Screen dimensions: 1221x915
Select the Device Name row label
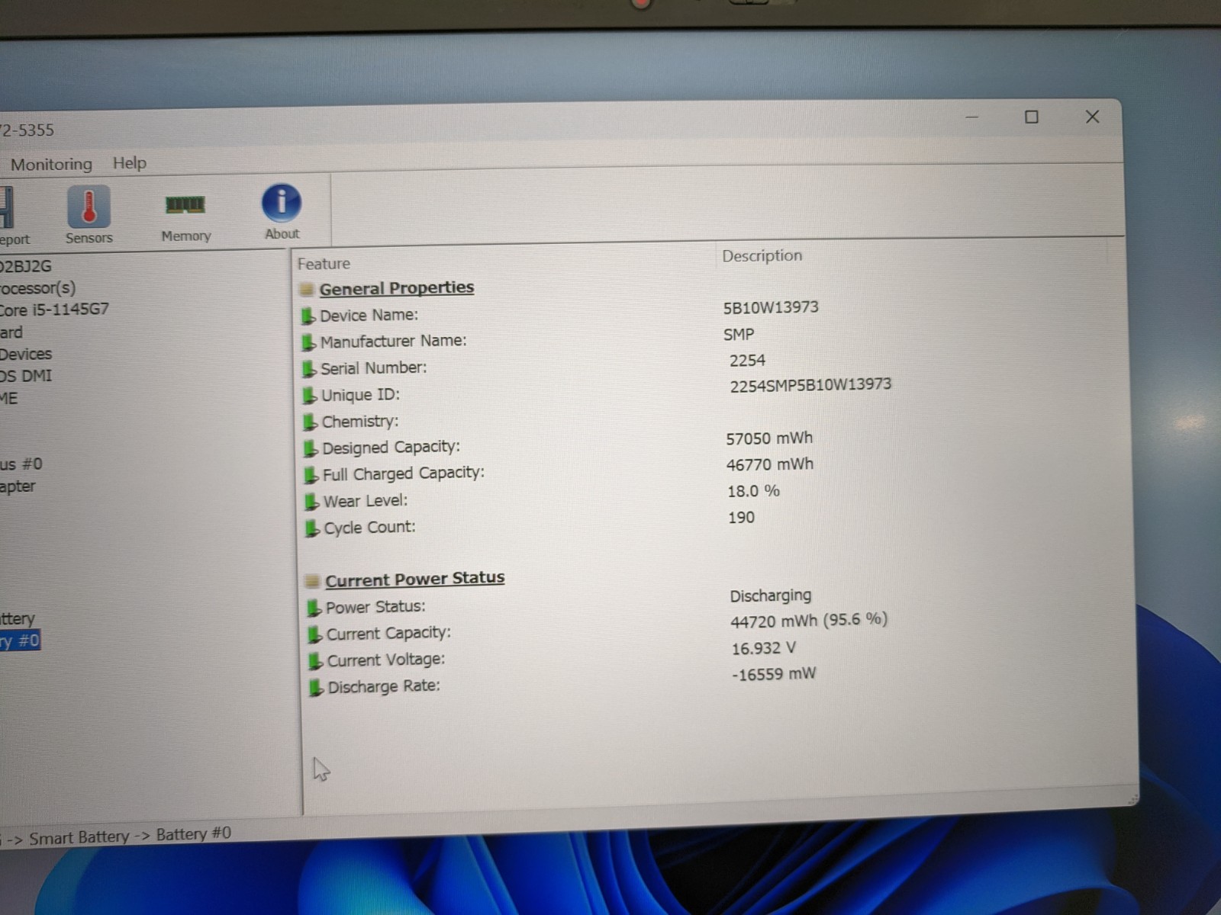(x=369, y=315)
